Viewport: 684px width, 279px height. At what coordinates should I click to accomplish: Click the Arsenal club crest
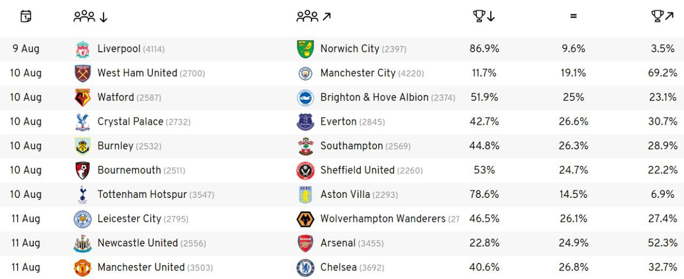click(305, 243)
